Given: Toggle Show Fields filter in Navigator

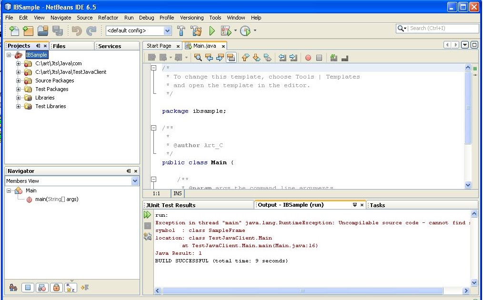Looking at the screenshot, I should pos(28,288).
